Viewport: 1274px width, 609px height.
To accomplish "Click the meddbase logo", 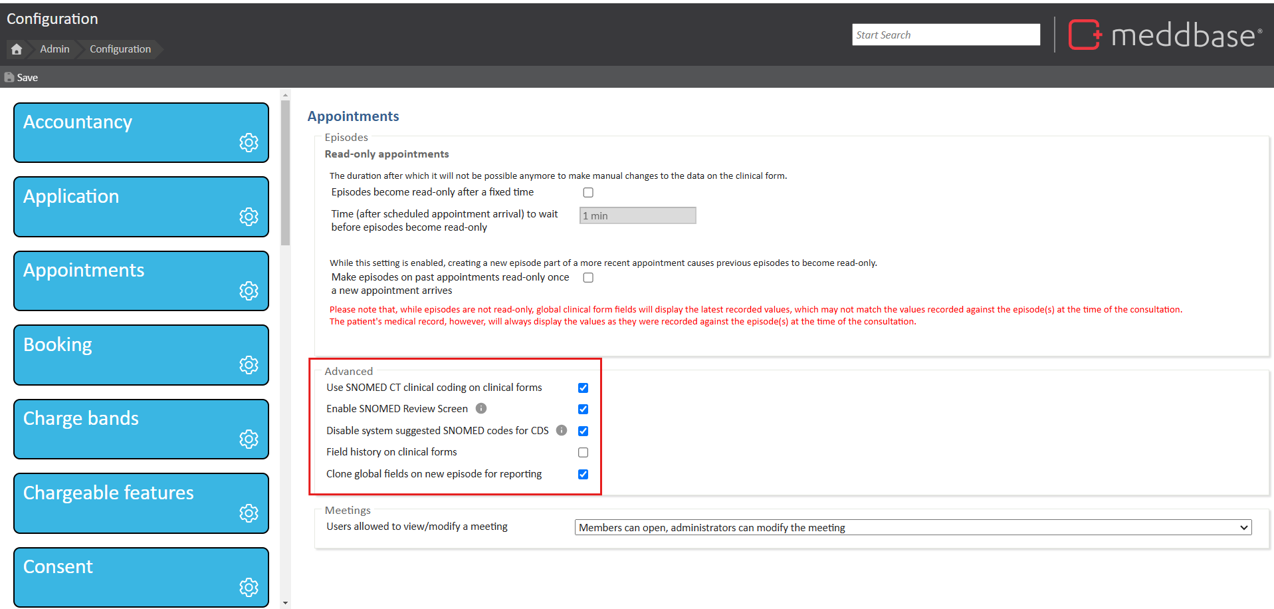I will tap(1164, 35).
